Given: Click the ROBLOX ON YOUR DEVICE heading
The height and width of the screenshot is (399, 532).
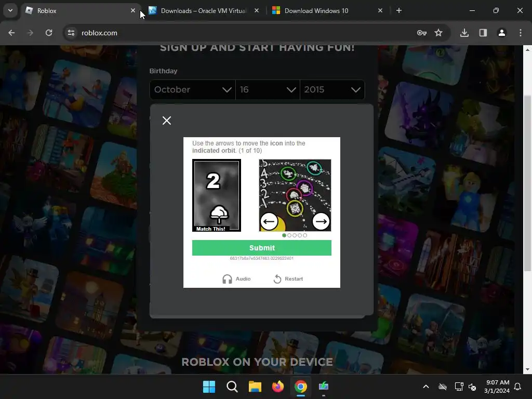Looking at the screenshot, I should coord(257,362).
